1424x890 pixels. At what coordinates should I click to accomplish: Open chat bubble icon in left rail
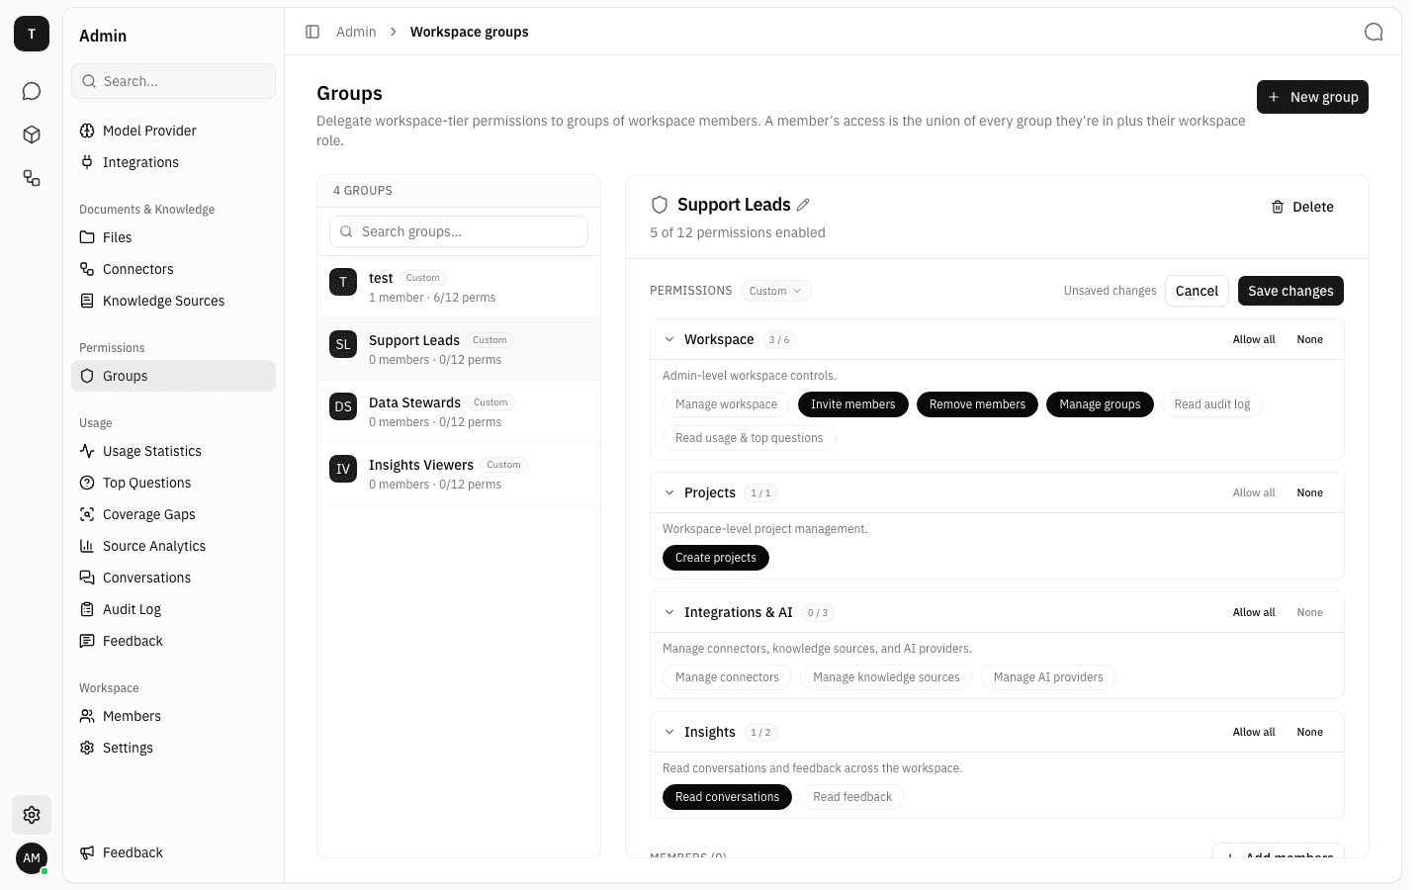(x=32, y=91)
